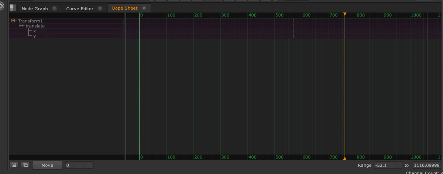Click the Move button

click(47, 165)
